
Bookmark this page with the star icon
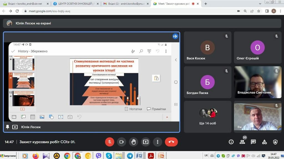click(x=259, y=11)
